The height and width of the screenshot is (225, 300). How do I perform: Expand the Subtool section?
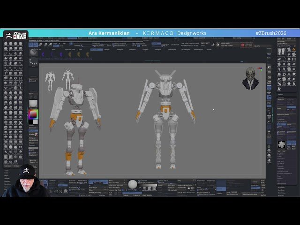pos(280,95)
